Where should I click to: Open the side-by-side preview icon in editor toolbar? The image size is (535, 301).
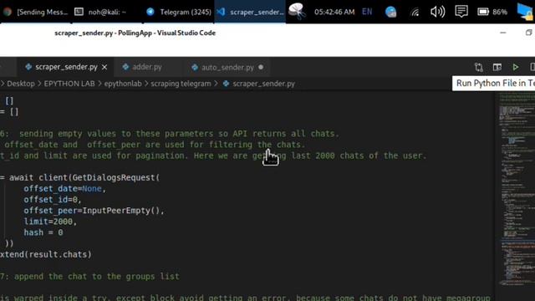click(x=497, y=67)
